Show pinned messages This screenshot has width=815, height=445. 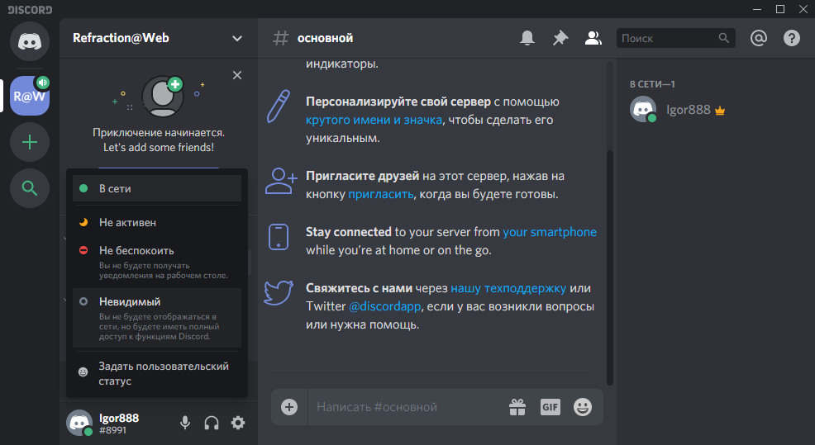[x=560, y=38]
